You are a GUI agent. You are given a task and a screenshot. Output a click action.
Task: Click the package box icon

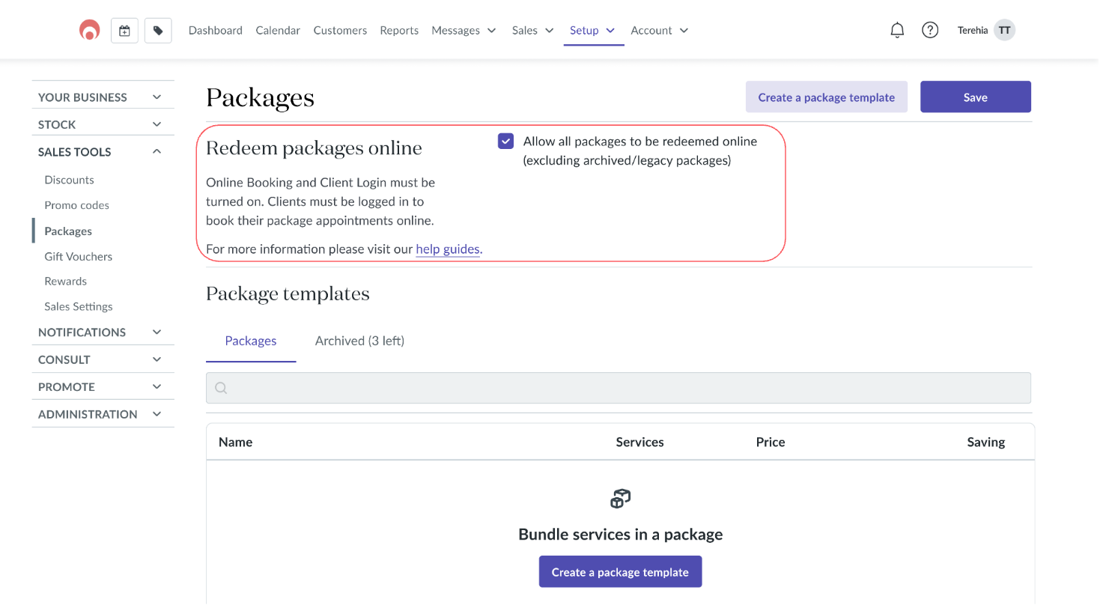(x=620, y=499)
